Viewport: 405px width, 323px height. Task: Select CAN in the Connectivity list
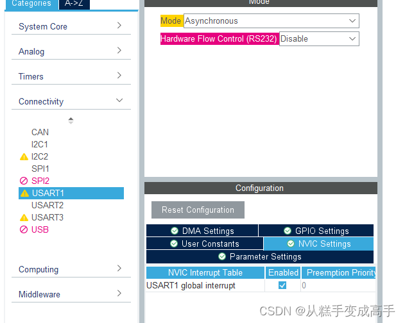point(40,133)
